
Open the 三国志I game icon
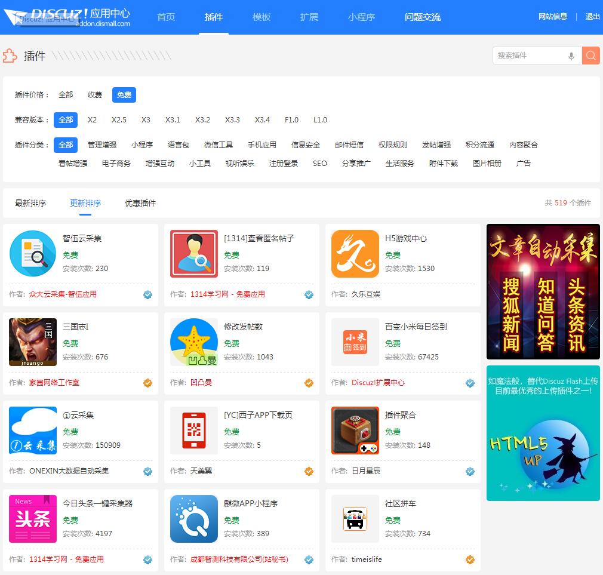pyautogui.click(x=33, y=342)
